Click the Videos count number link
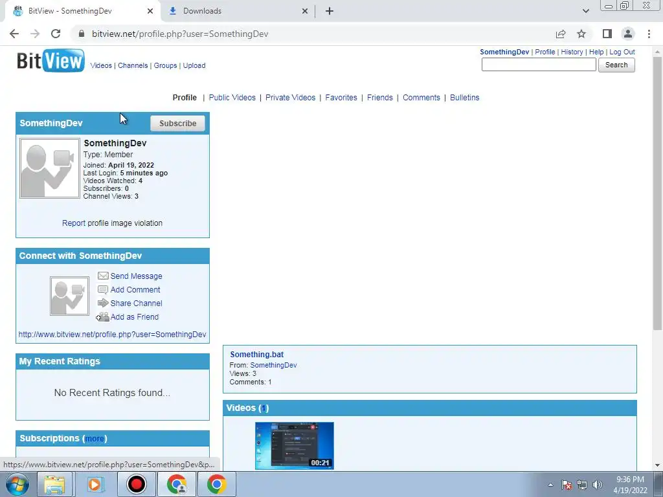The height and width of the screenshot is (497, 663). 264,408
